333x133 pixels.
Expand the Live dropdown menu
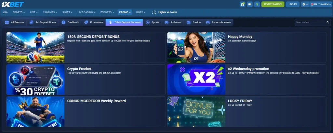click(x=34, y=12)
